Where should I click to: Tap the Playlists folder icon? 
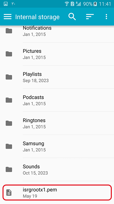pos(9,77)
